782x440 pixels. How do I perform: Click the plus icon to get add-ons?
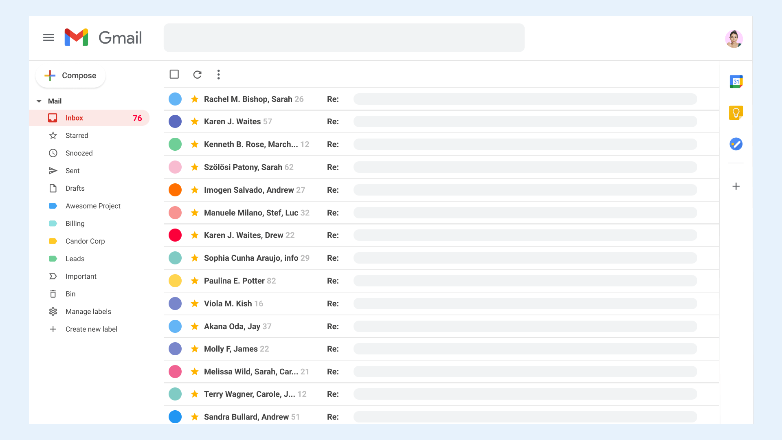coord(736,187)
